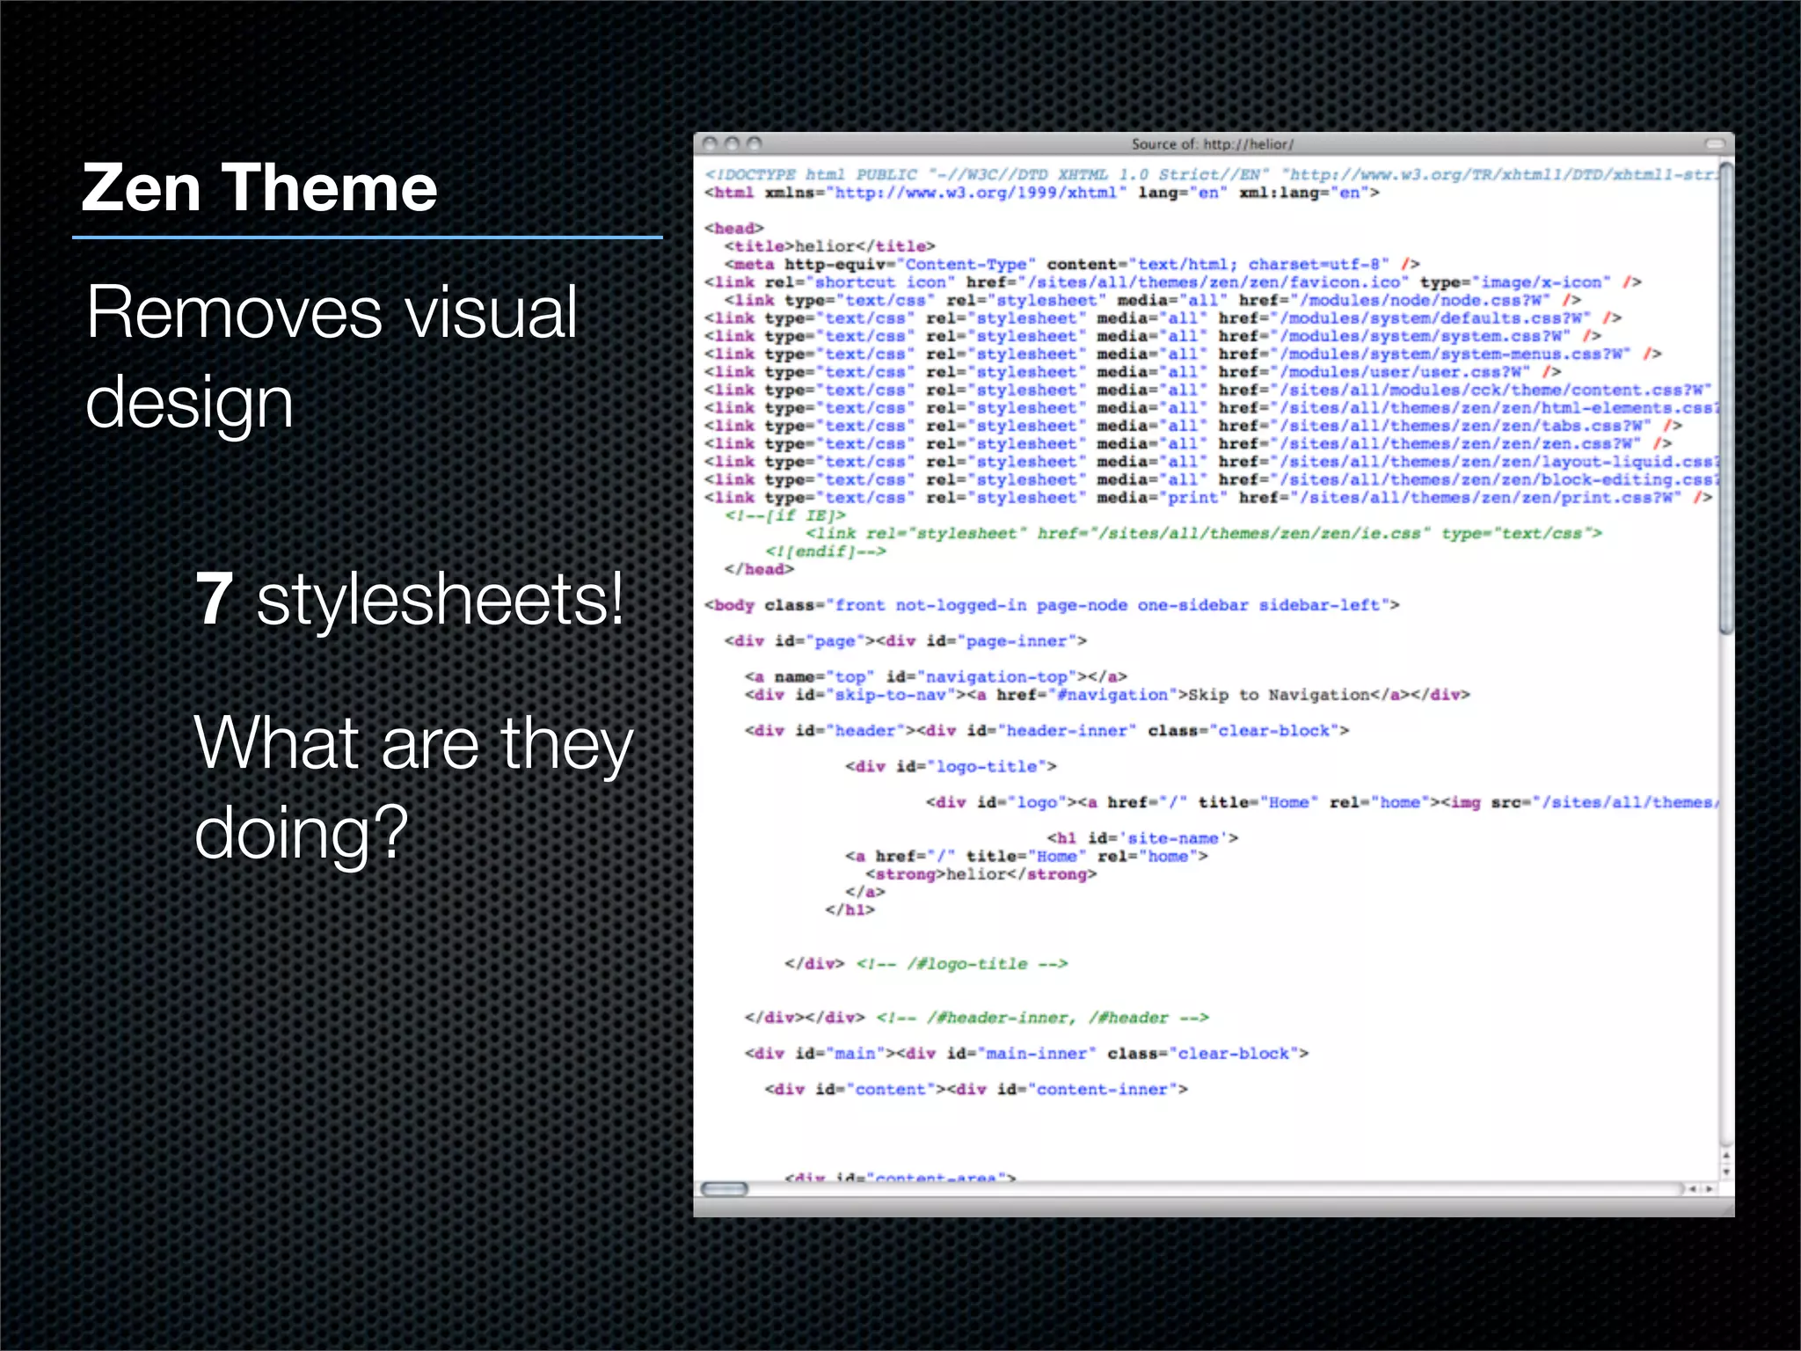1801x1351 pixels.
Task: Click the body class line
Action: click(1052, 605)
